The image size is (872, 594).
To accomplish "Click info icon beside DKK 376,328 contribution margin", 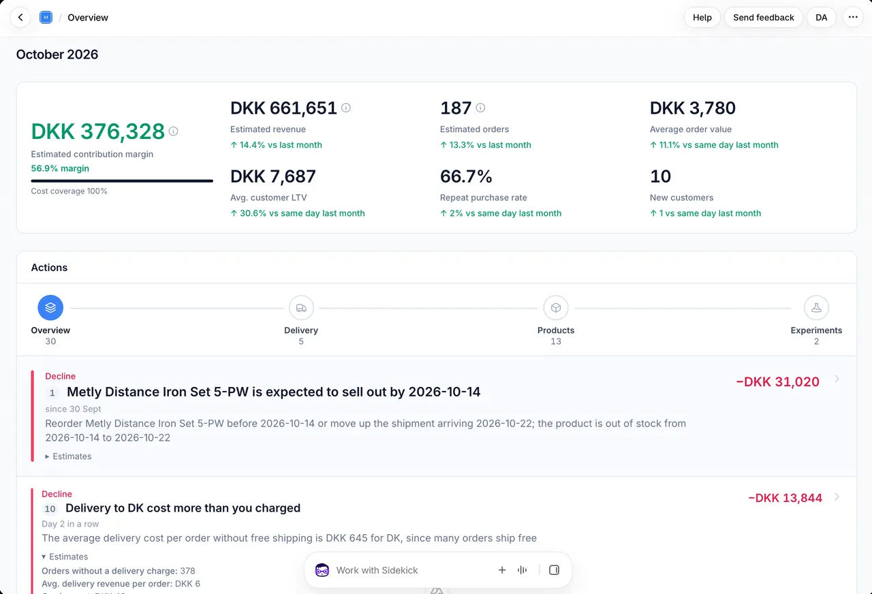I will point(173,131).
